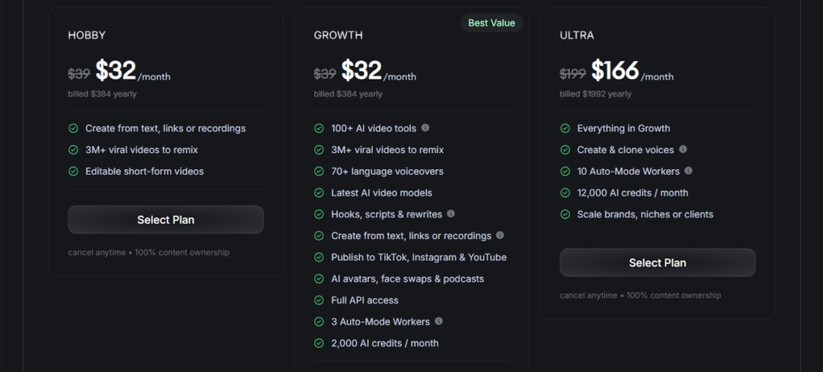Click info icon next to 10 Auto-Mode Workers
823x372 pixels.
(689, 171)
